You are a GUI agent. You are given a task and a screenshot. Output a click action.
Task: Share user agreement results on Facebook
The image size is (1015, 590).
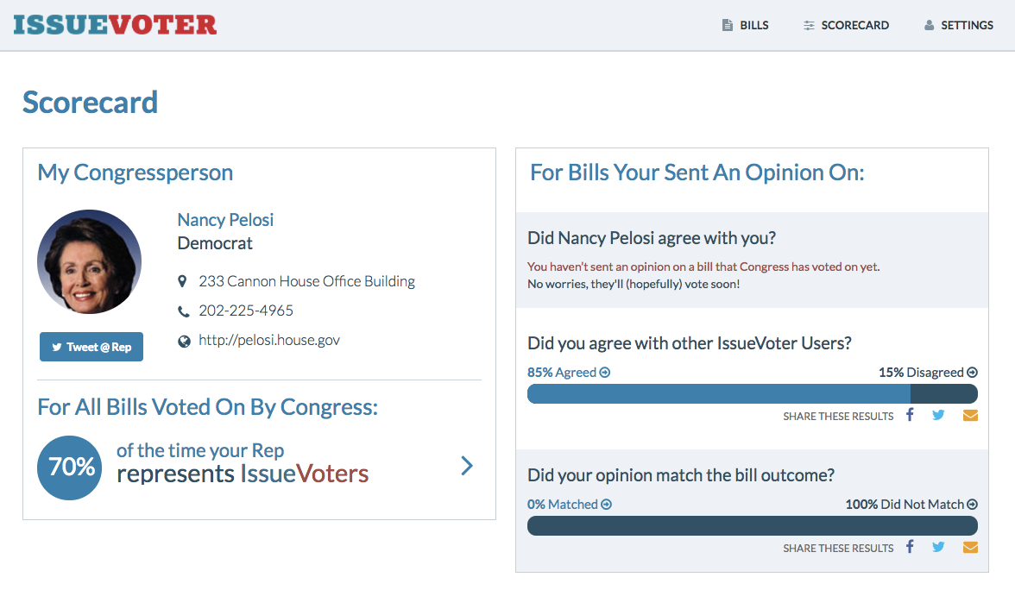pyautogui.click(x=910, y=415)
